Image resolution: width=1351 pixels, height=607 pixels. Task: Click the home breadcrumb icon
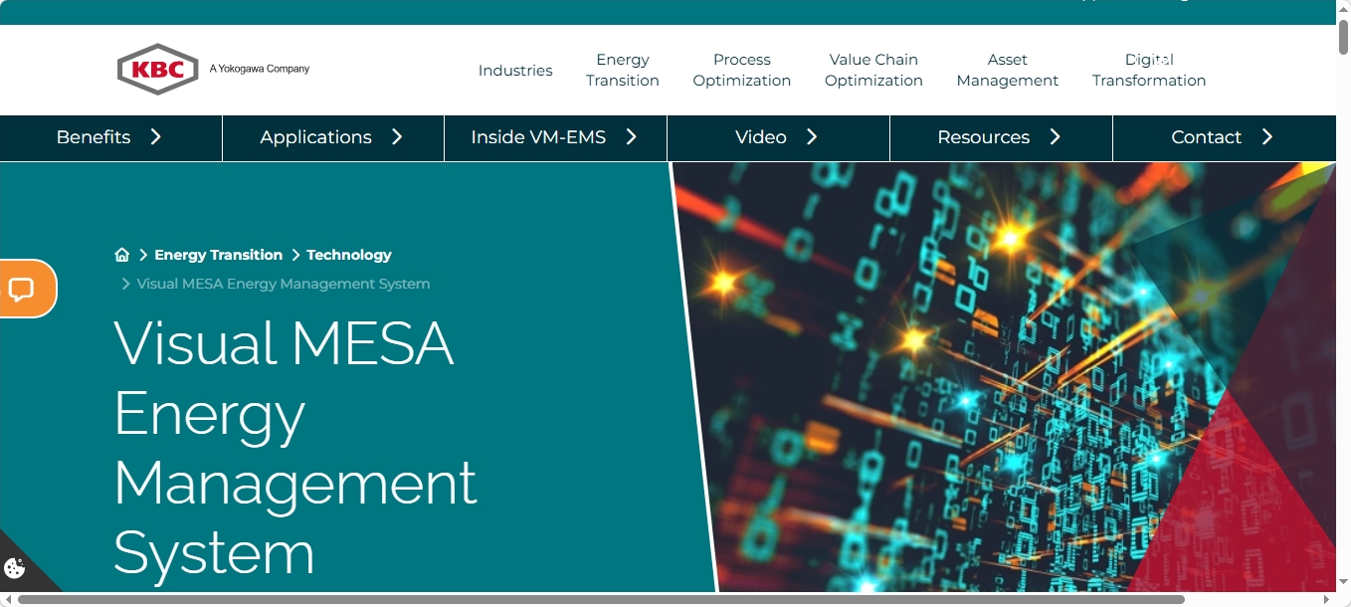point(122,255)
